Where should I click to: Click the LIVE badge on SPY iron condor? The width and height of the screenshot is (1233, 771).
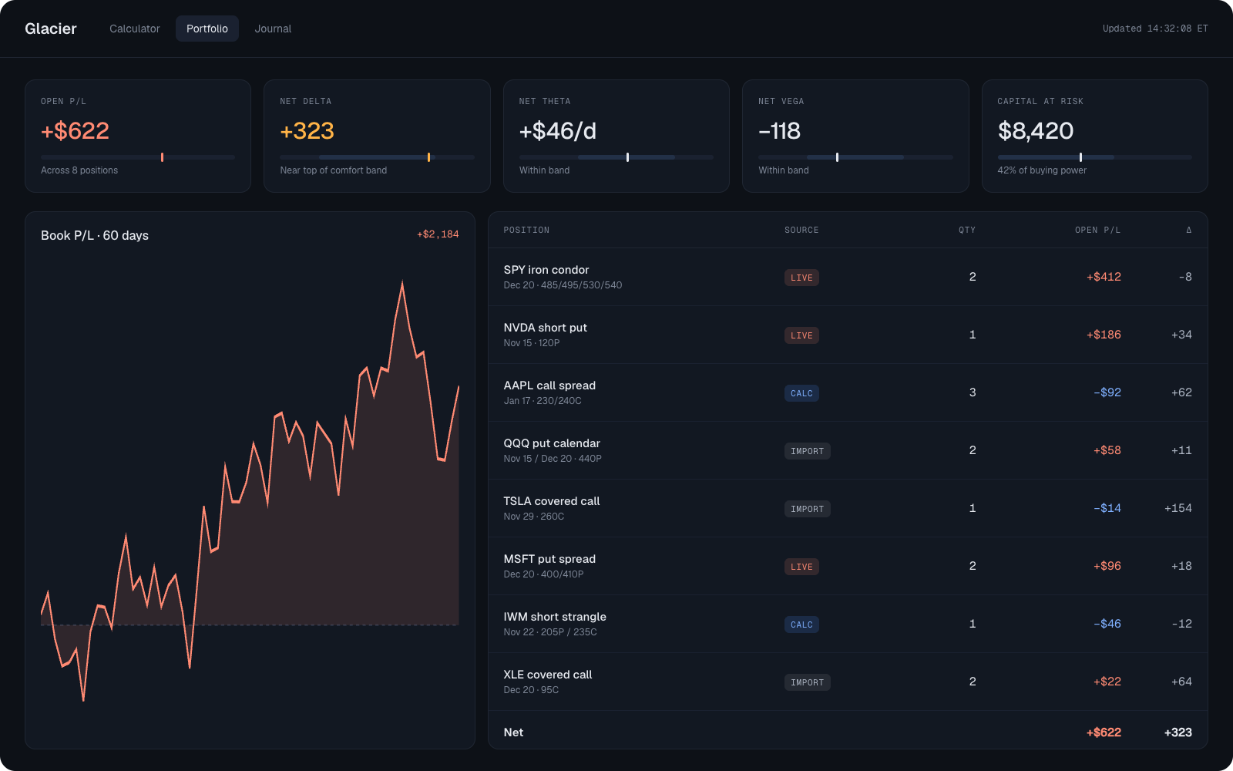click(801, 278)
